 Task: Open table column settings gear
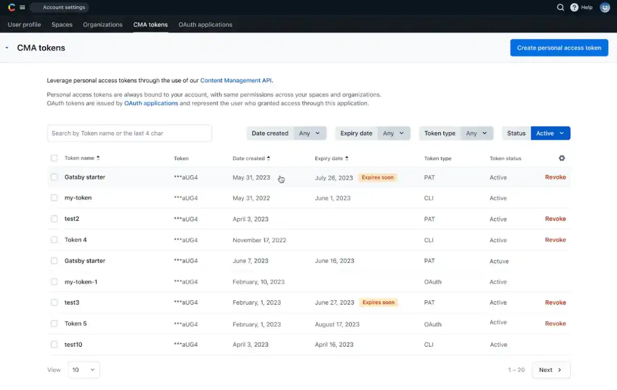coord(561,158)
